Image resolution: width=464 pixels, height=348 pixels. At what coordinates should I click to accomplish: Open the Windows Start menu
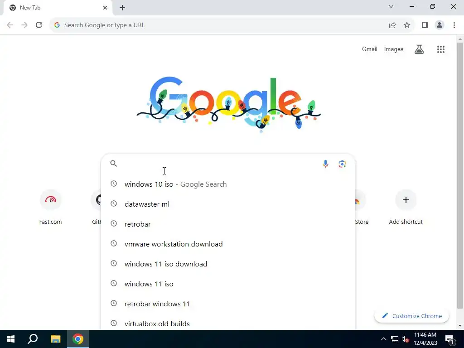(x=11, y=339)
